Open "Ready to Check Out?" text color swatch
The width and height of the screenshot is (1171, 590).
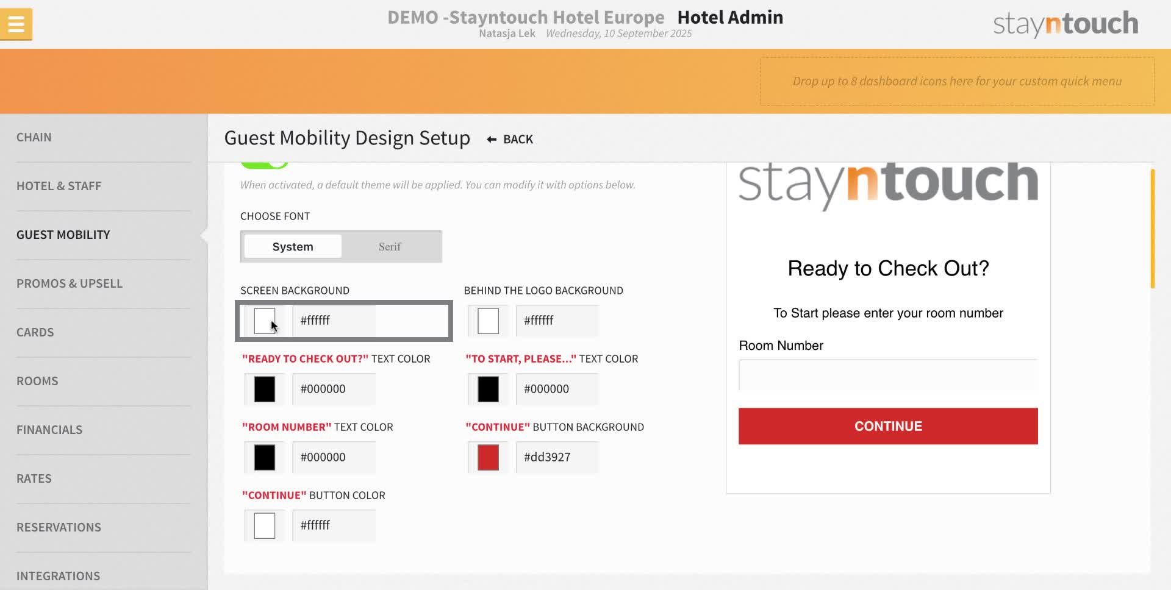[x=265, y=389]
